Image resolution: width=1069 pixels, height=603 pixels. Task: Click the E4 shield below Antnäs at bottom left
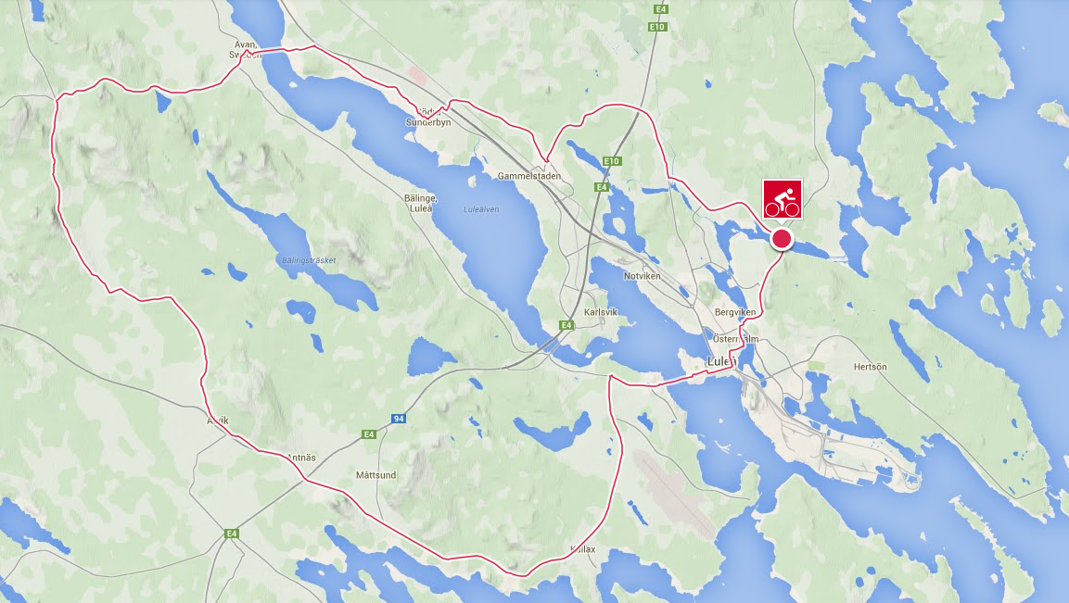232,534
